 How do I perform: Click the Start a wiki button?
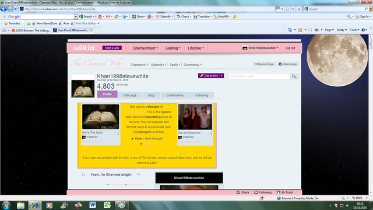pyautogui.click(x=112, y=48)
